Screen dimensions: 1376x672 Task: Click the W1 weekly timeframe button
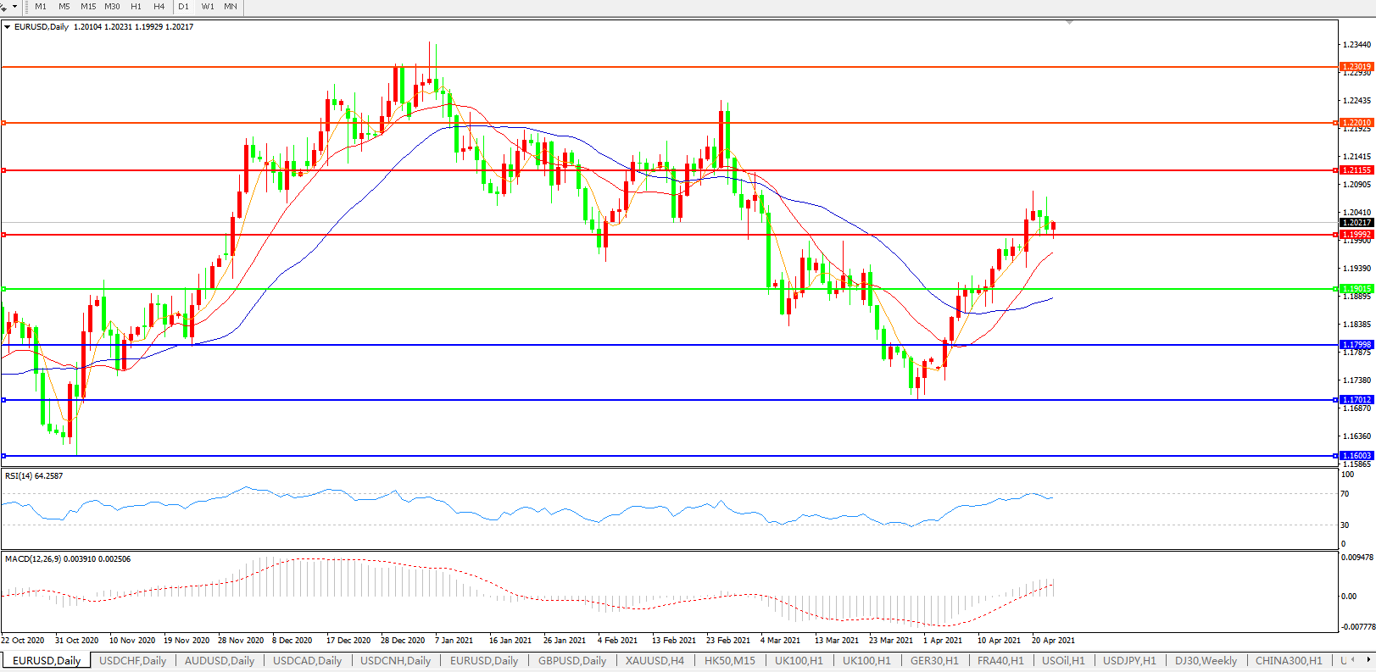(208, 7)
